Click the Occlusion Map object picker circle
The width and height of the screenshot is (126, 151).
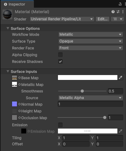pos(19,118)
